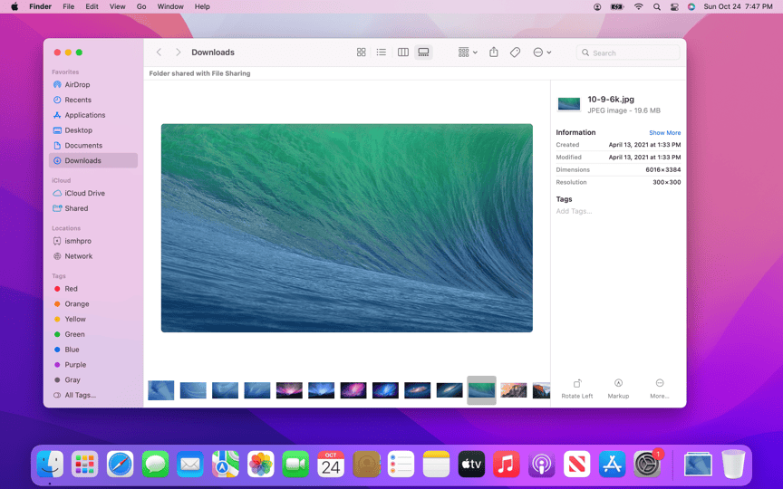Image resolution: width=783 pixels, height=489 pixels.
Task: Open Documents in the sidebar
Action: [x=93, y=146]
